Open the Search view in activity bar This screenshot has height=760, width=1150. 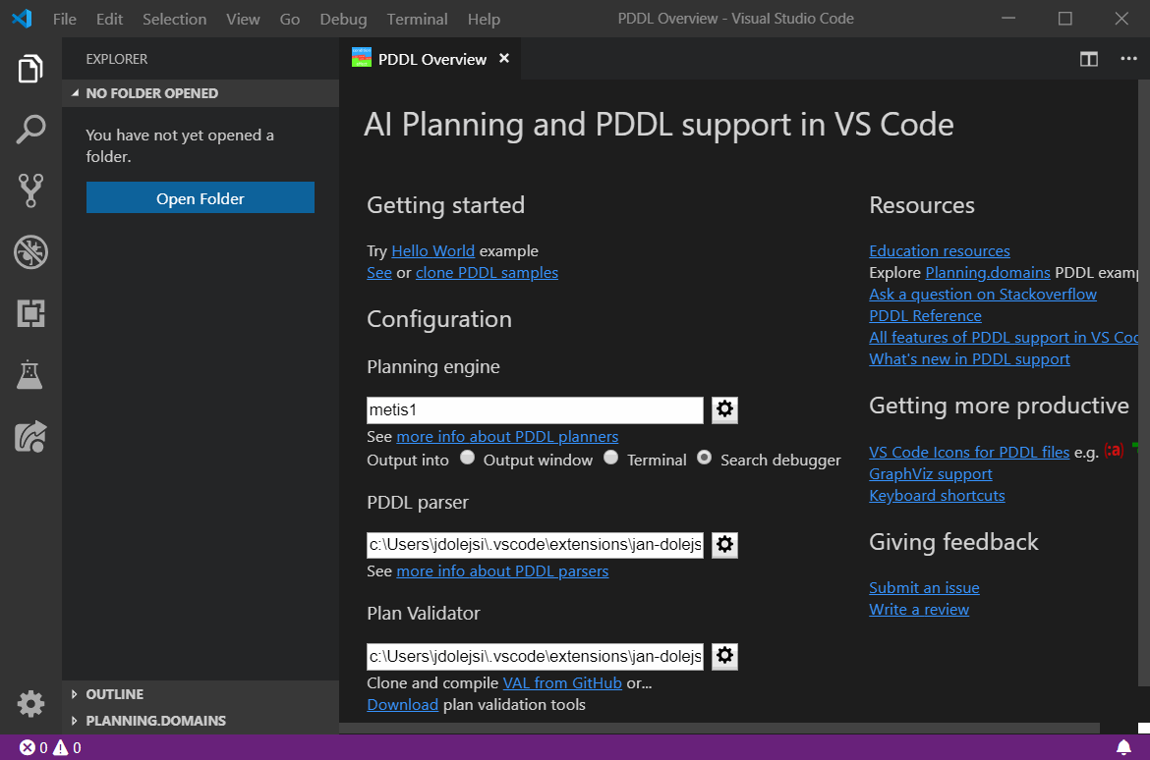[x=30, y=130]
